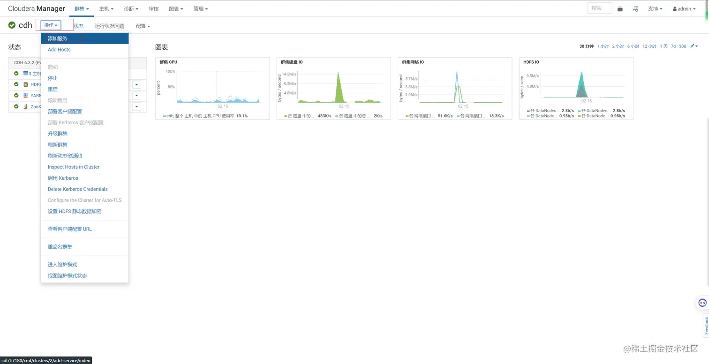Image resolution: width=709 pixels, height=364 pixels.
Task: Switch to the 运行状况问题 tab
Action: click(x=109, y=26)
